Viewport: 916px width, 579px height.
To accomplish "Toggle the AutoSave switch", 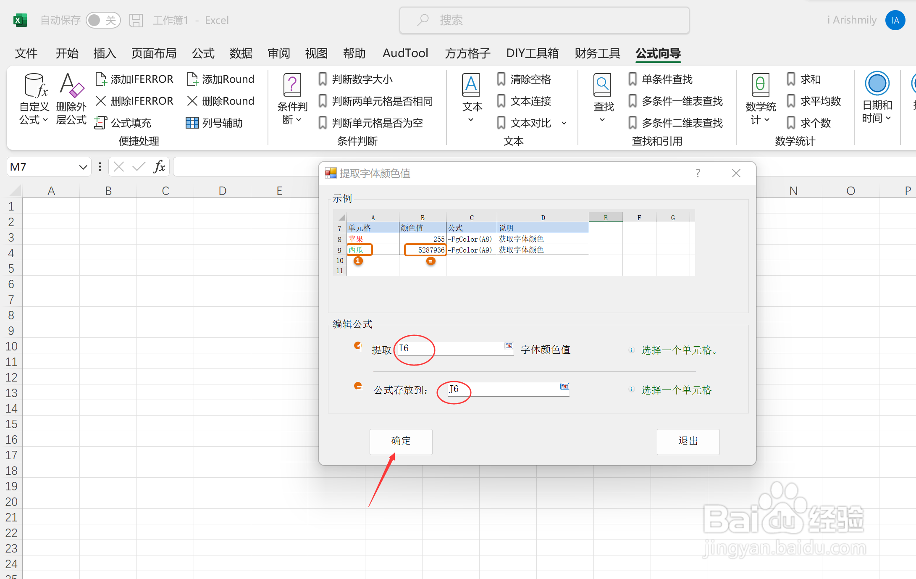I will [103, 20].
